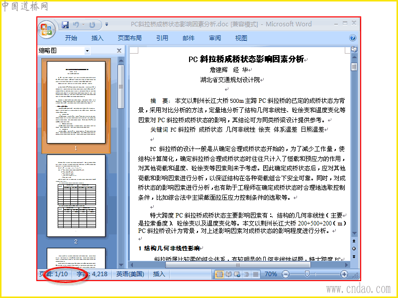Click the heading 1 结构几何非线性影响
Viewport: 398px width, 298px height.
[x=169, y=248]
